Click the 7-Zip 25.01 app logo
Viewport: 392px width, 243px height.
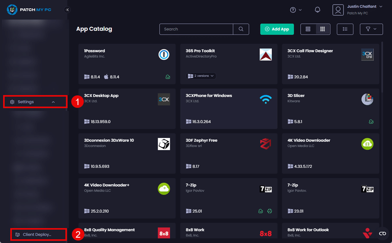pyautogui.click(x=265, y=189)
